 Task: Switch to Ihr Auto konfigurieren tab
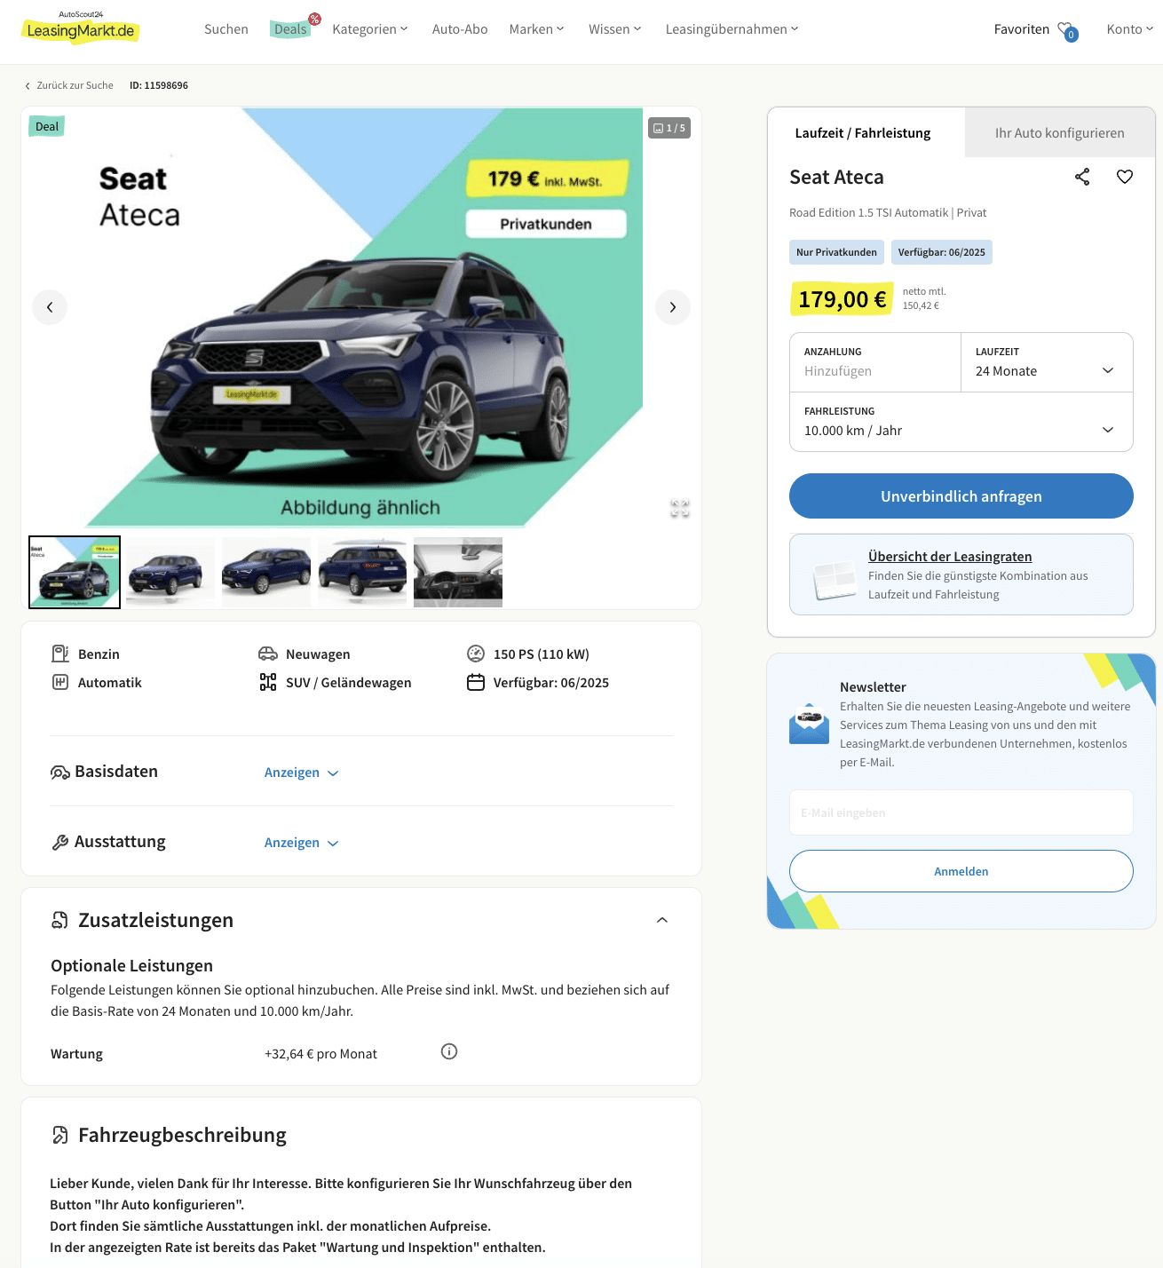[x=1059, y=132]
